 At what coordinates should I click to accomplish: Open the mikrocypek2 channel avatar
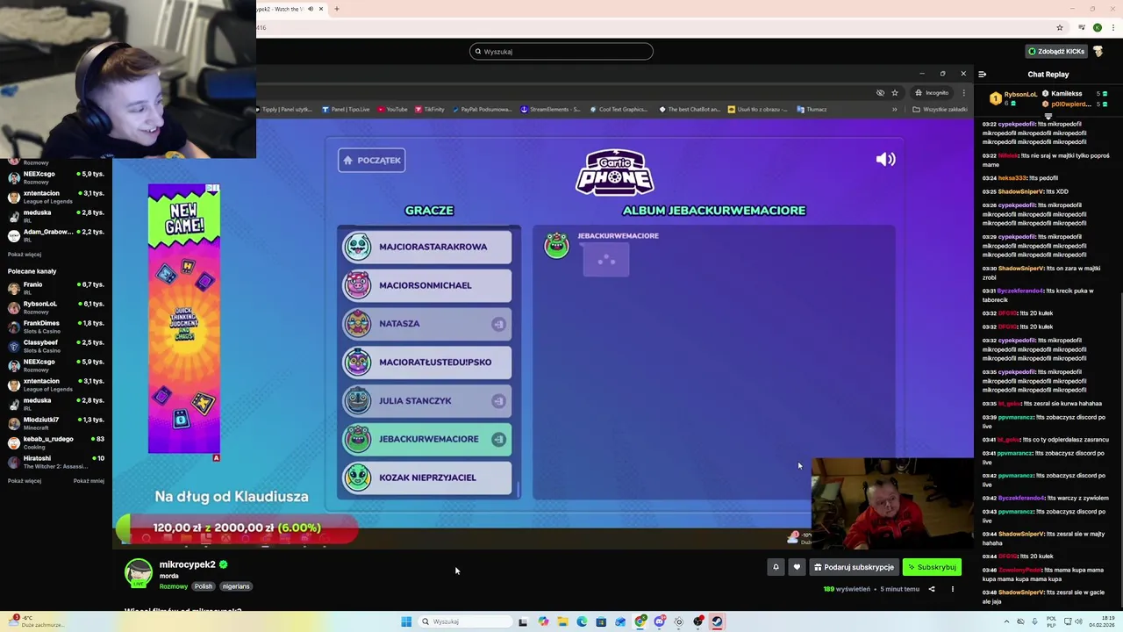(x=139, y=573)
